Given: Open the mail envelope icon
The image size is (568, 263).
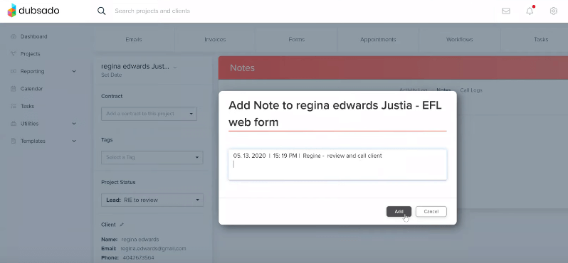Looking at the screenshot, I should (506, 11).
